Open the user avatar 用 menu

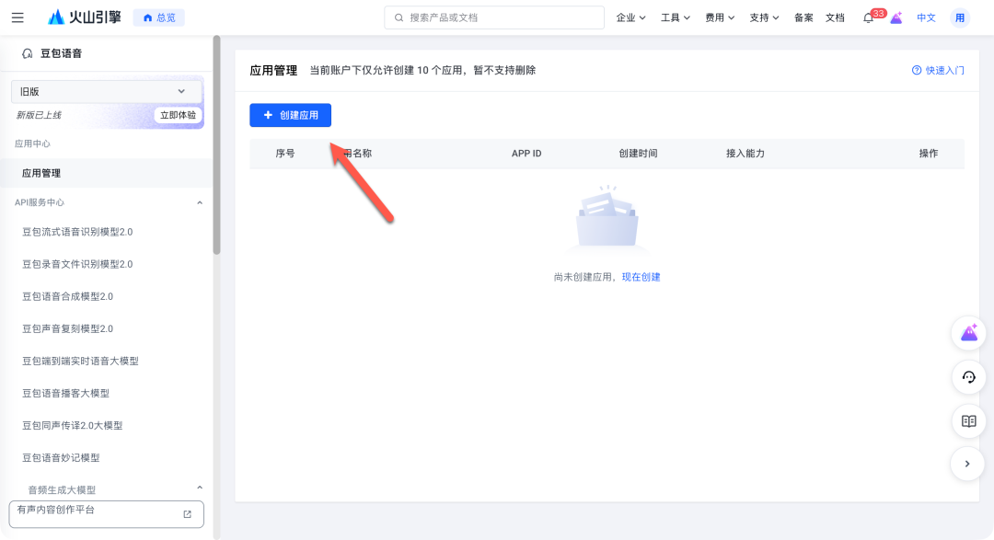tap(960, 17)
